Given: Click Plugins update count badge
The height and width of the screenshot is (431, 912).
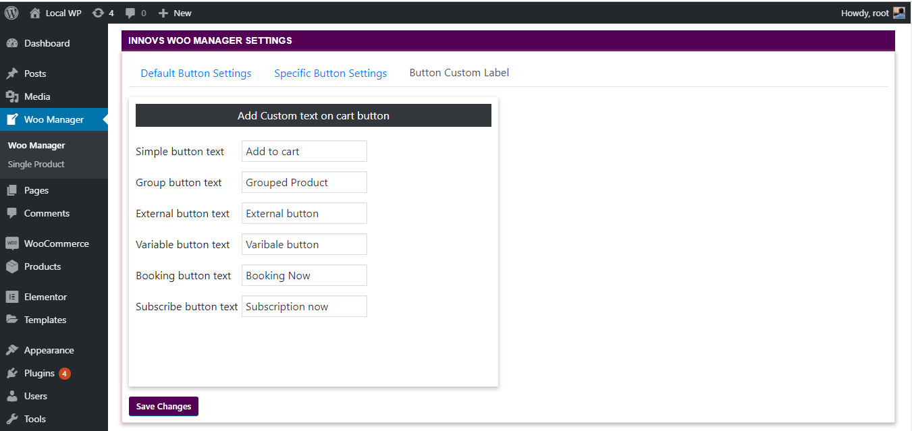Looking at the screenshot, I should [x=64, y=373].
